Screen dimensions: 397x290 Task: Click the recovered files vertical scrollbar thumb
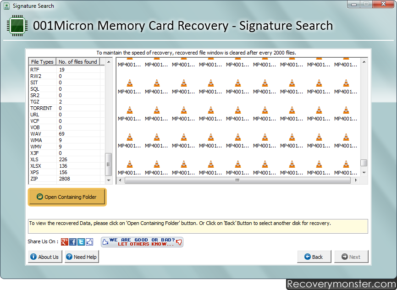coord(364,163)
